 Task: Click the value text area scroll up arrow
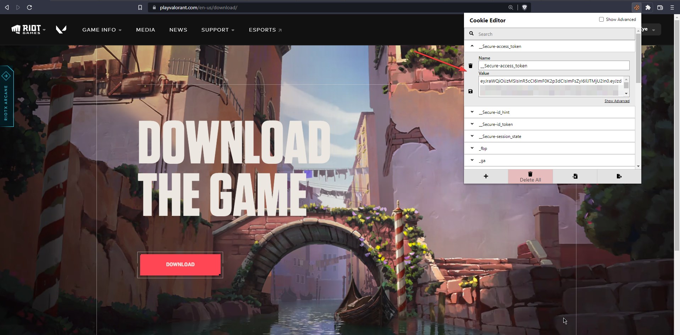(x=626, y=79)
